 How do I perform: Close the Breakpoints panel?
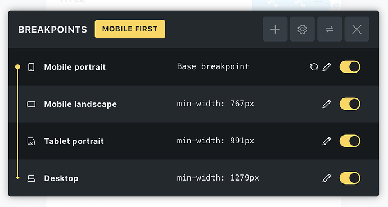[357, 29]
